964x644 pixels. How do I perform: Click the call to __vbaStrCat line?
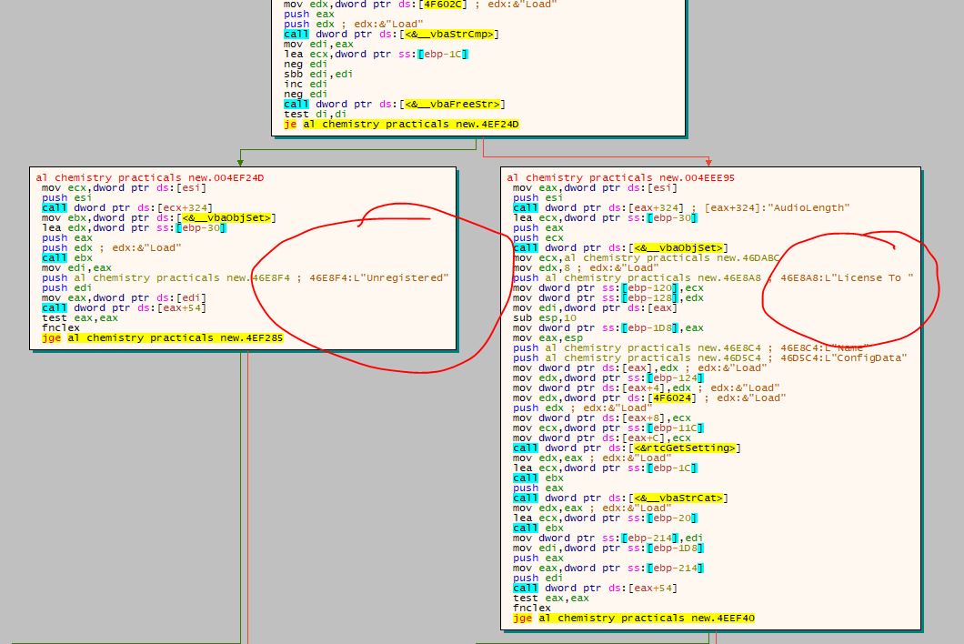tap(620, 498)
